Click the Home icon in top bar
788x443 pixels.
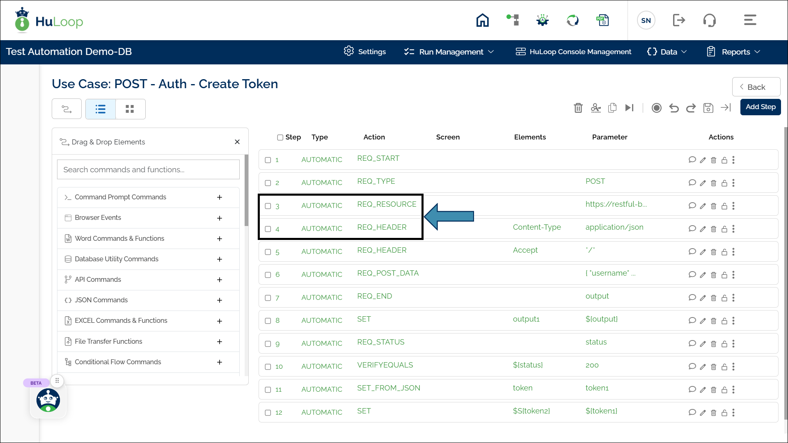[x=482, y=20]
